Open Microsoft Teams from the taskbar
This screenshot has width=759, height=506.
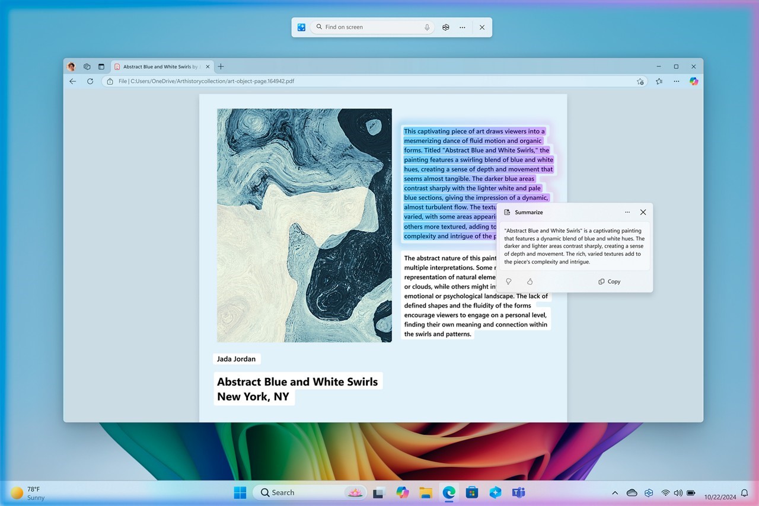[x=518, y=492]
